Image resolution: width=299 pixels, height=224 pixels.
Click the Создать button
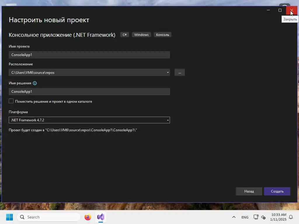coord(277,191)
